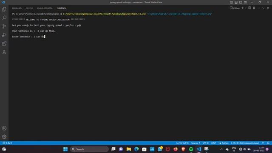Toggle secondary side bar layout icon
This screenshot has width=272, height=153.
pos(241,2)
